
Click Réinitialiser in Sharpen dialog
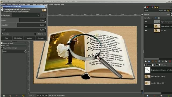point(18,38)
